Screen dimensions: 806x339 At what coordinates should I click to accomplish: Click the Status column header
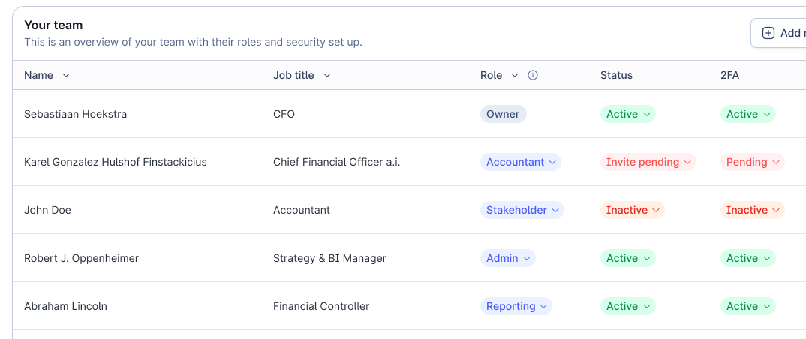pos(616,75)
